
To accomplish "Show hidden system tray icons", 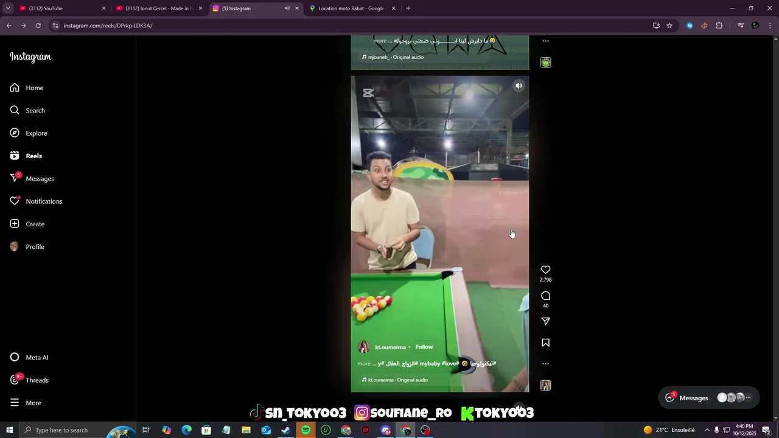I will (x=707, y=430).
